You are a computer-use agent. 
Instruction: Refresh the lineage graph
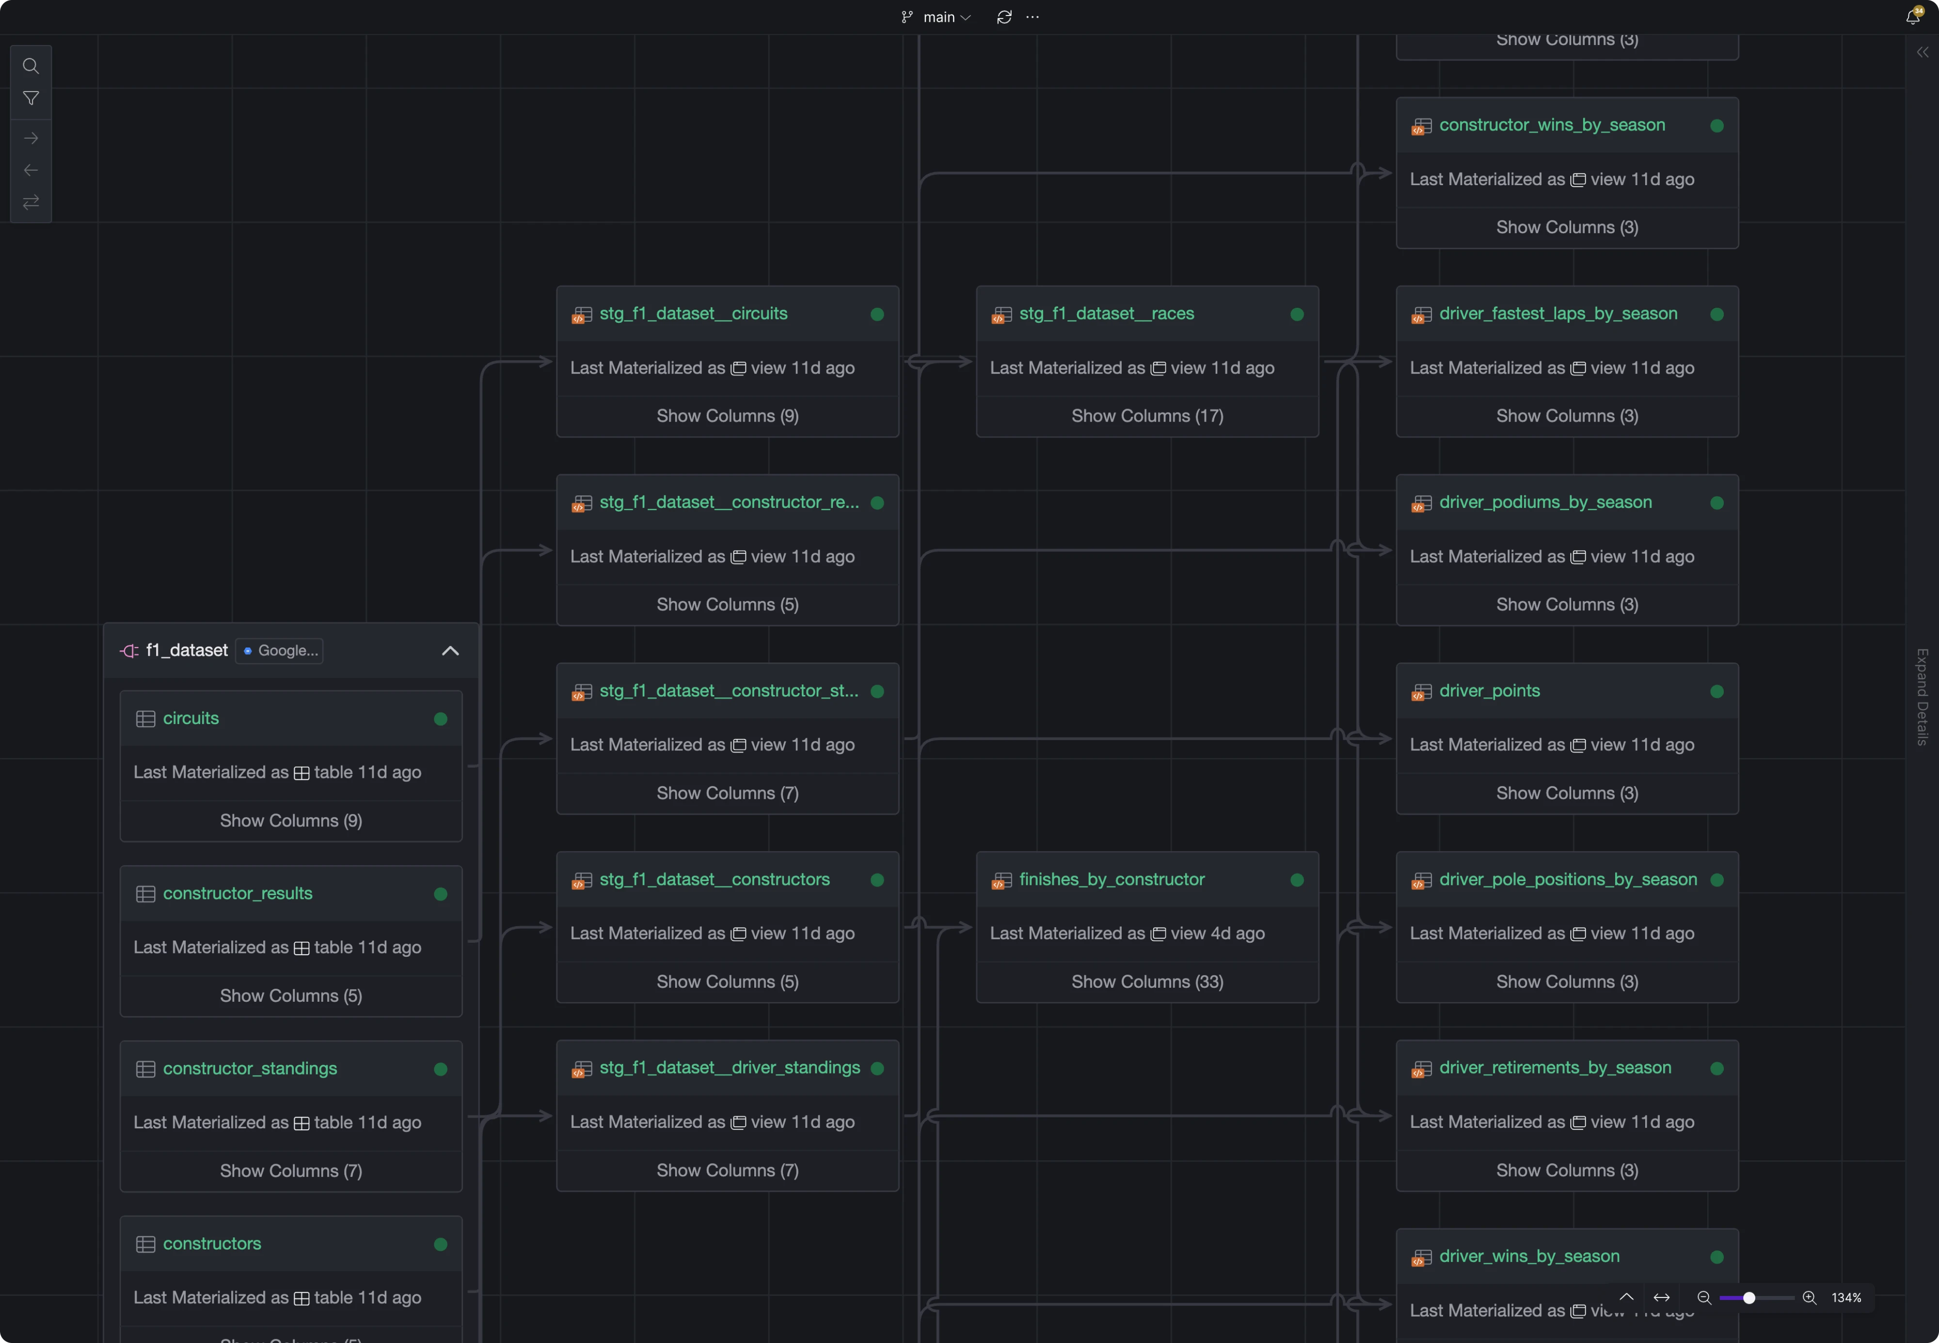click(x=1003, y=17)
